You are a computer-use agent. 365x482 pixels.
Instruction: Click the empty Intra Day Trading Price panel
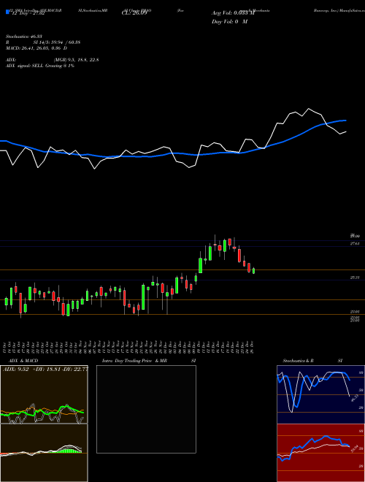[146, 409]
